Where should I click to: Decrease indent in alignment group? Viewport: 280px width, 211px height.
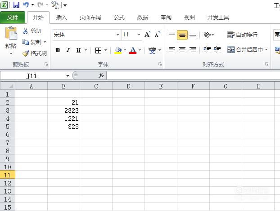pyautogui.click(x=207, y=49)
